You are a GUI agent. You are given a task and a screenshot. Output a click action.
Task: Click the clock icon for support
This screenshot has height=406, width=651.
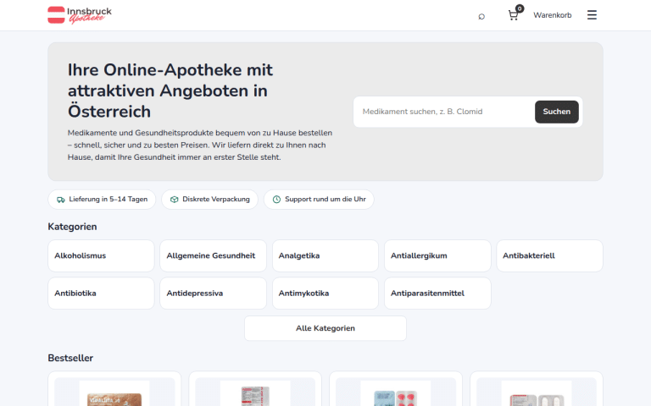click(276, 200)
